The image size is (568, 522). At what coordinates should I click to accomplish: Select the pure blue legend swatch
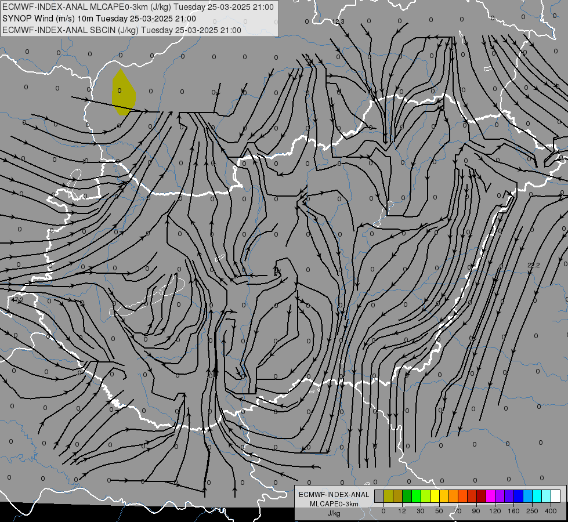pyautogui.click(x=518, y=496)
